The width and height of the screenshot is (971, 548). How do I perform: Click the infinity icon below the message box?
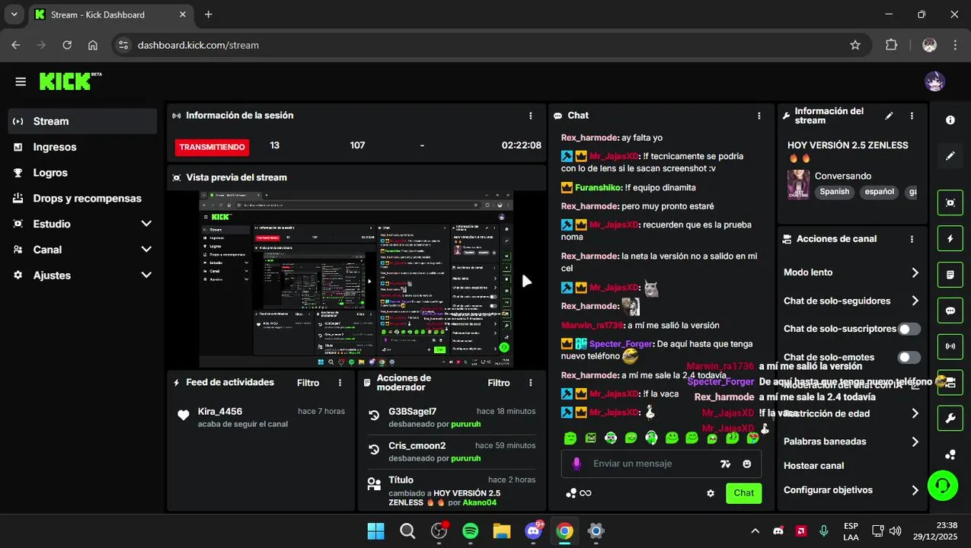click(x=585, y=493)
